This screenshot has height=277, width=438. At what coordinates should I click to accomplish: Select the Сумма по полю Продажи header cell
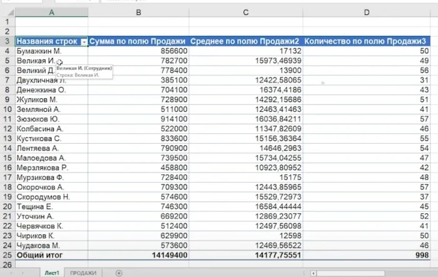[138, 41]
